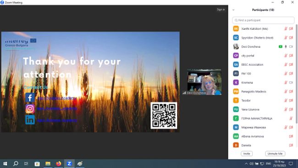Click the Zoom icon in the taskbar

tap(69, 163)
